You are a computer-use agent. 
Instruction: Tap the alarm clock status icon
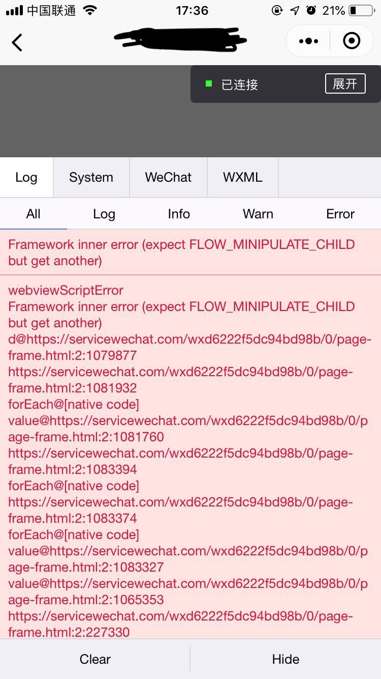(x=311, y=10)
